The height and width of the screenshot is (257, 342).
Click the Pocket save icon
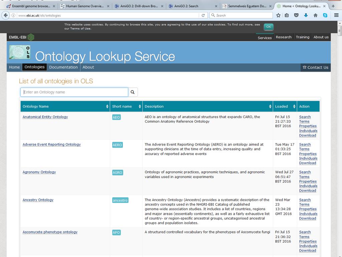296,15
